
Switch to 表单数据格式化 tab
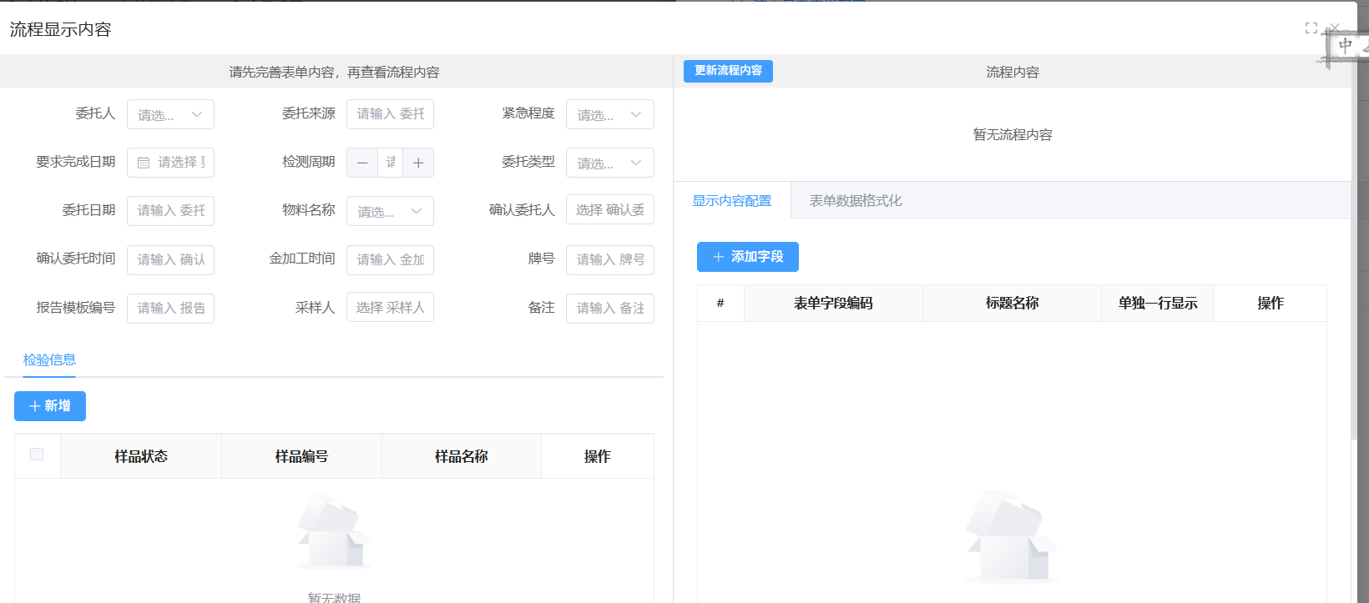click(x=855, y=201)
